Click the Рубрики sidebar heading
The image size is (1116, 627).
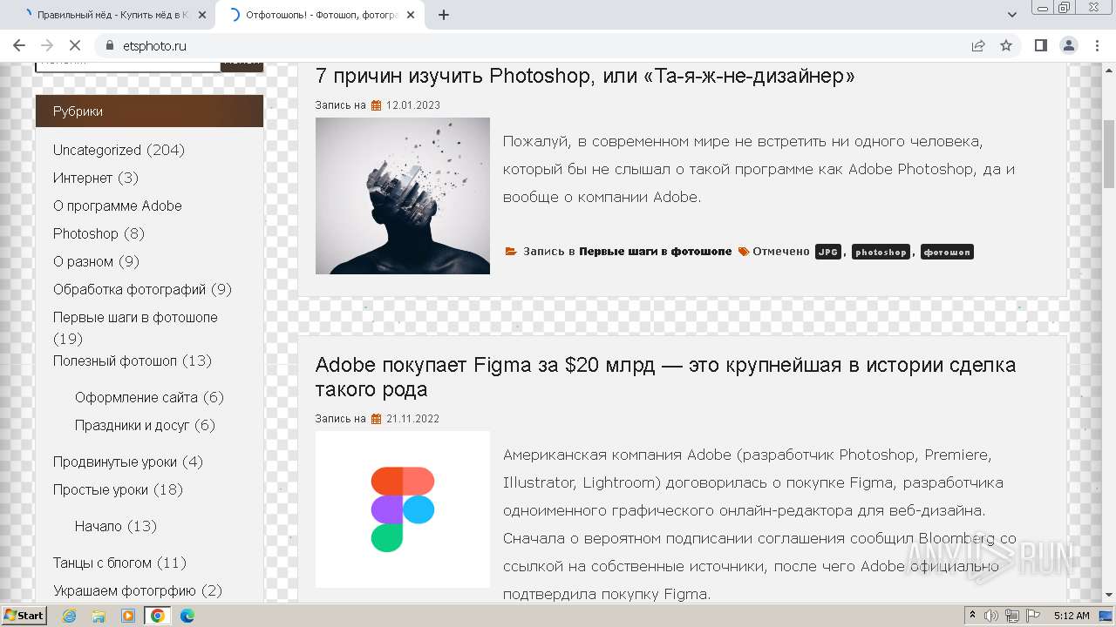[149, 111]
